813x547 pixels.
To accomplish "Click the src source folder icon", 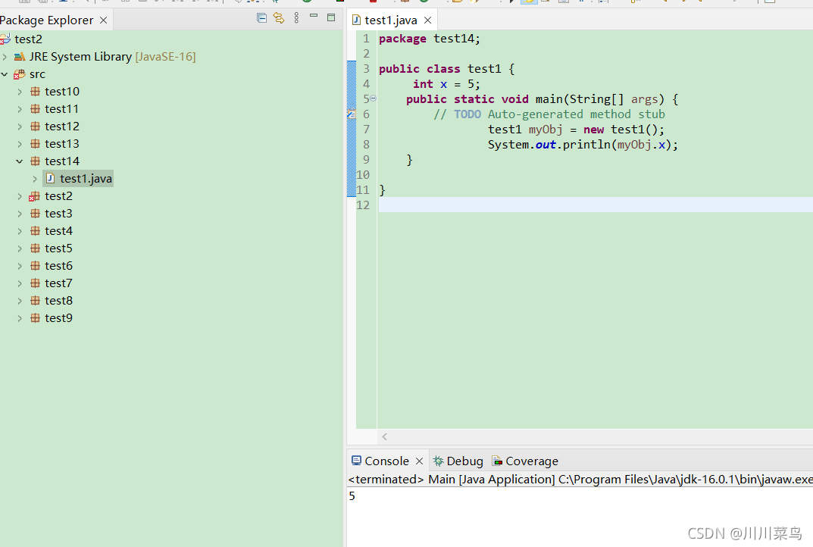I will click(x=20, y=74).
